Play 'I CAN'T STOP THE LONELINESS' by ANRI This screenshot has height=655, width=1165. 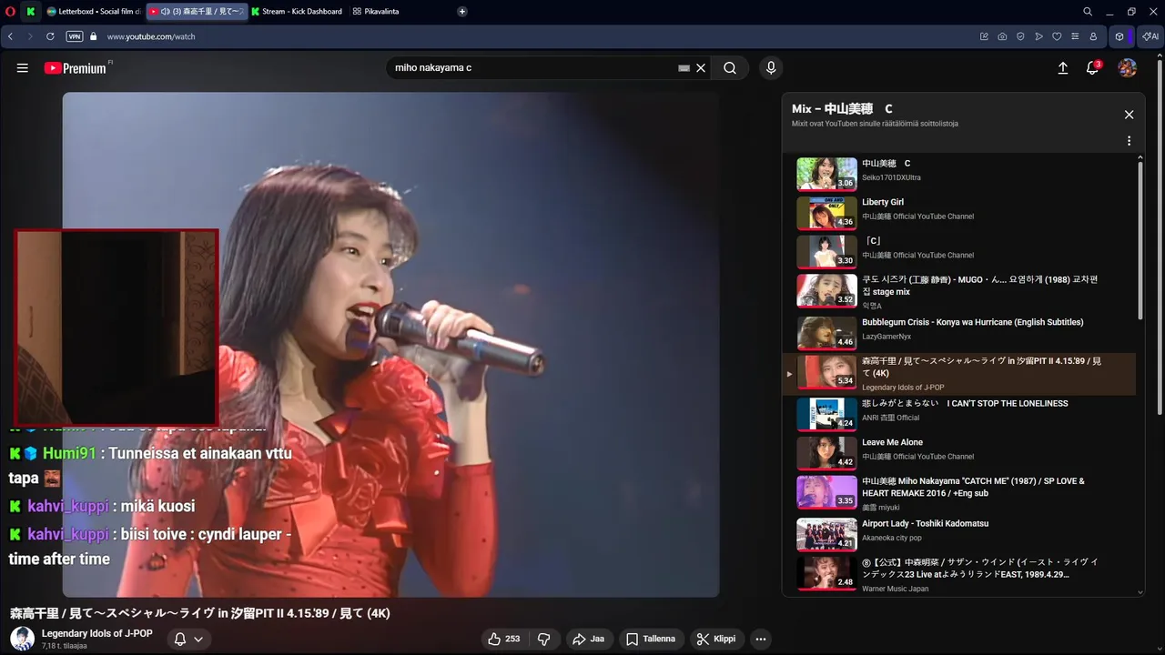pos(959,414)
